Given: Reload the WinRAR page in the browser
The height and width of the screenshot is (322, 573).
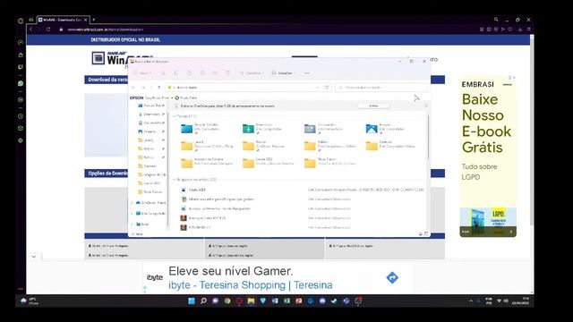Looking at the screenshot, I should click(x=48, y=30).
